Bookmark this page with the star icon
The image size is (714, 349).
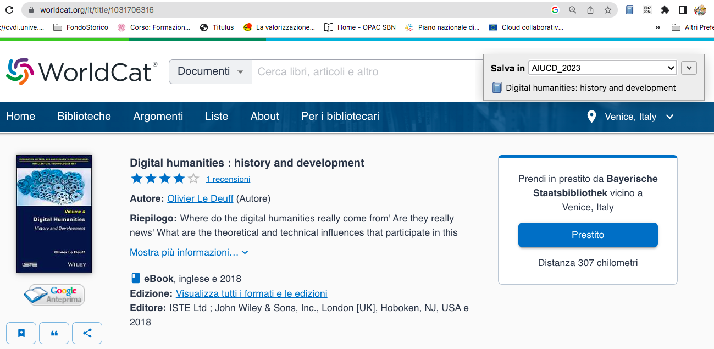[x=608, y=10]
